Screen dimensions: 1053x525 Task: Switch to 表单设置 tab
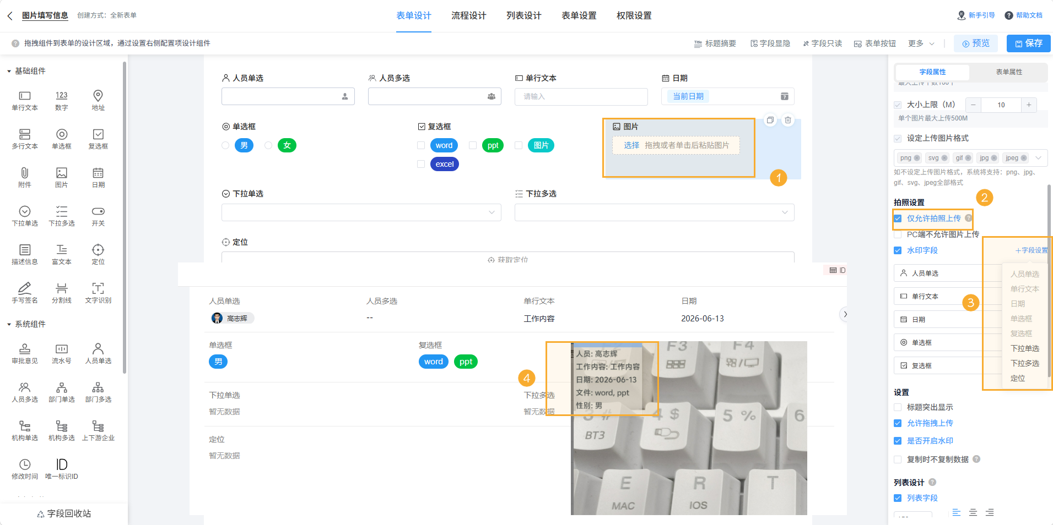pos(579,15)
